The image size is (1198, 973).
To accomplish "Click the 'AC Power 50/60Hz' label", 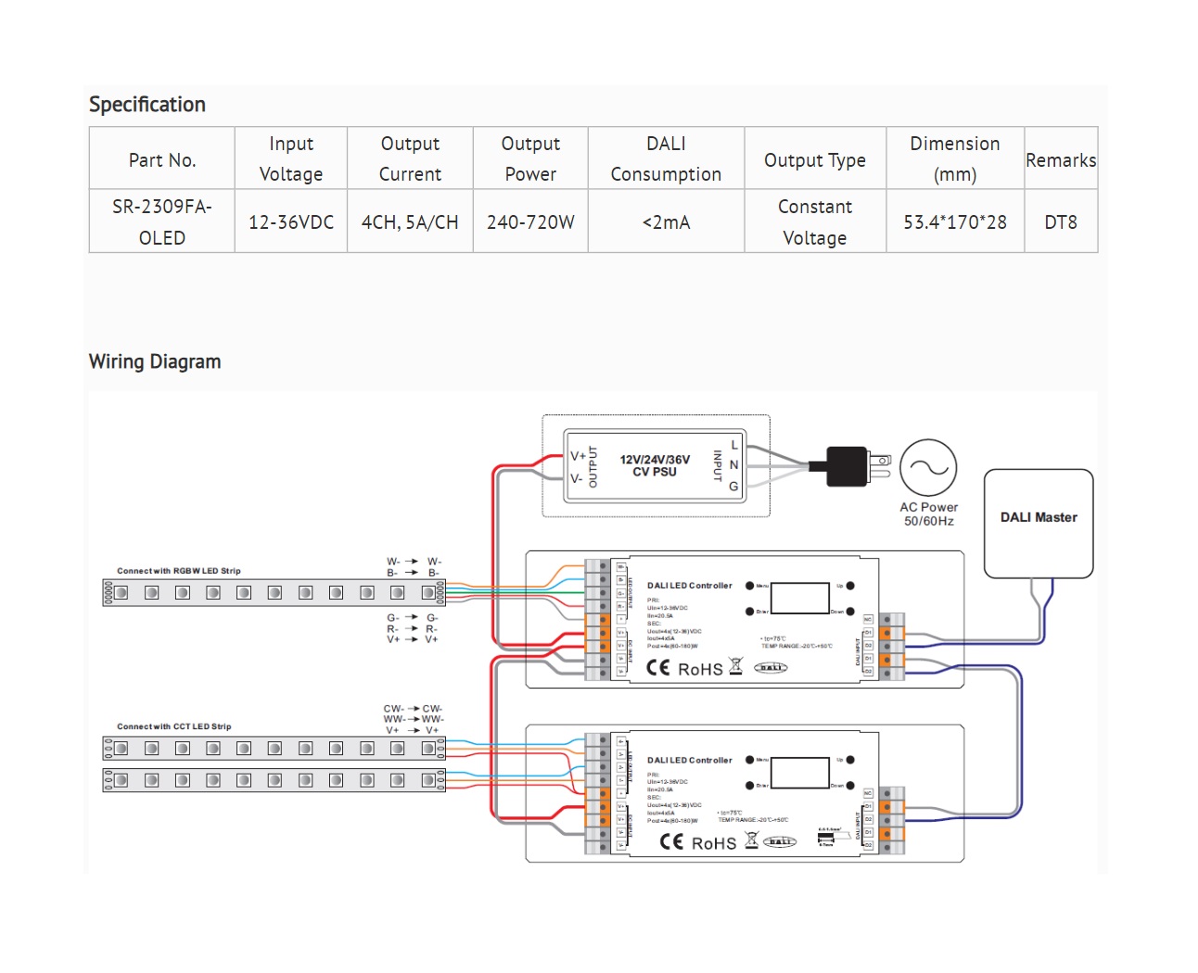I will coord(928,514).
